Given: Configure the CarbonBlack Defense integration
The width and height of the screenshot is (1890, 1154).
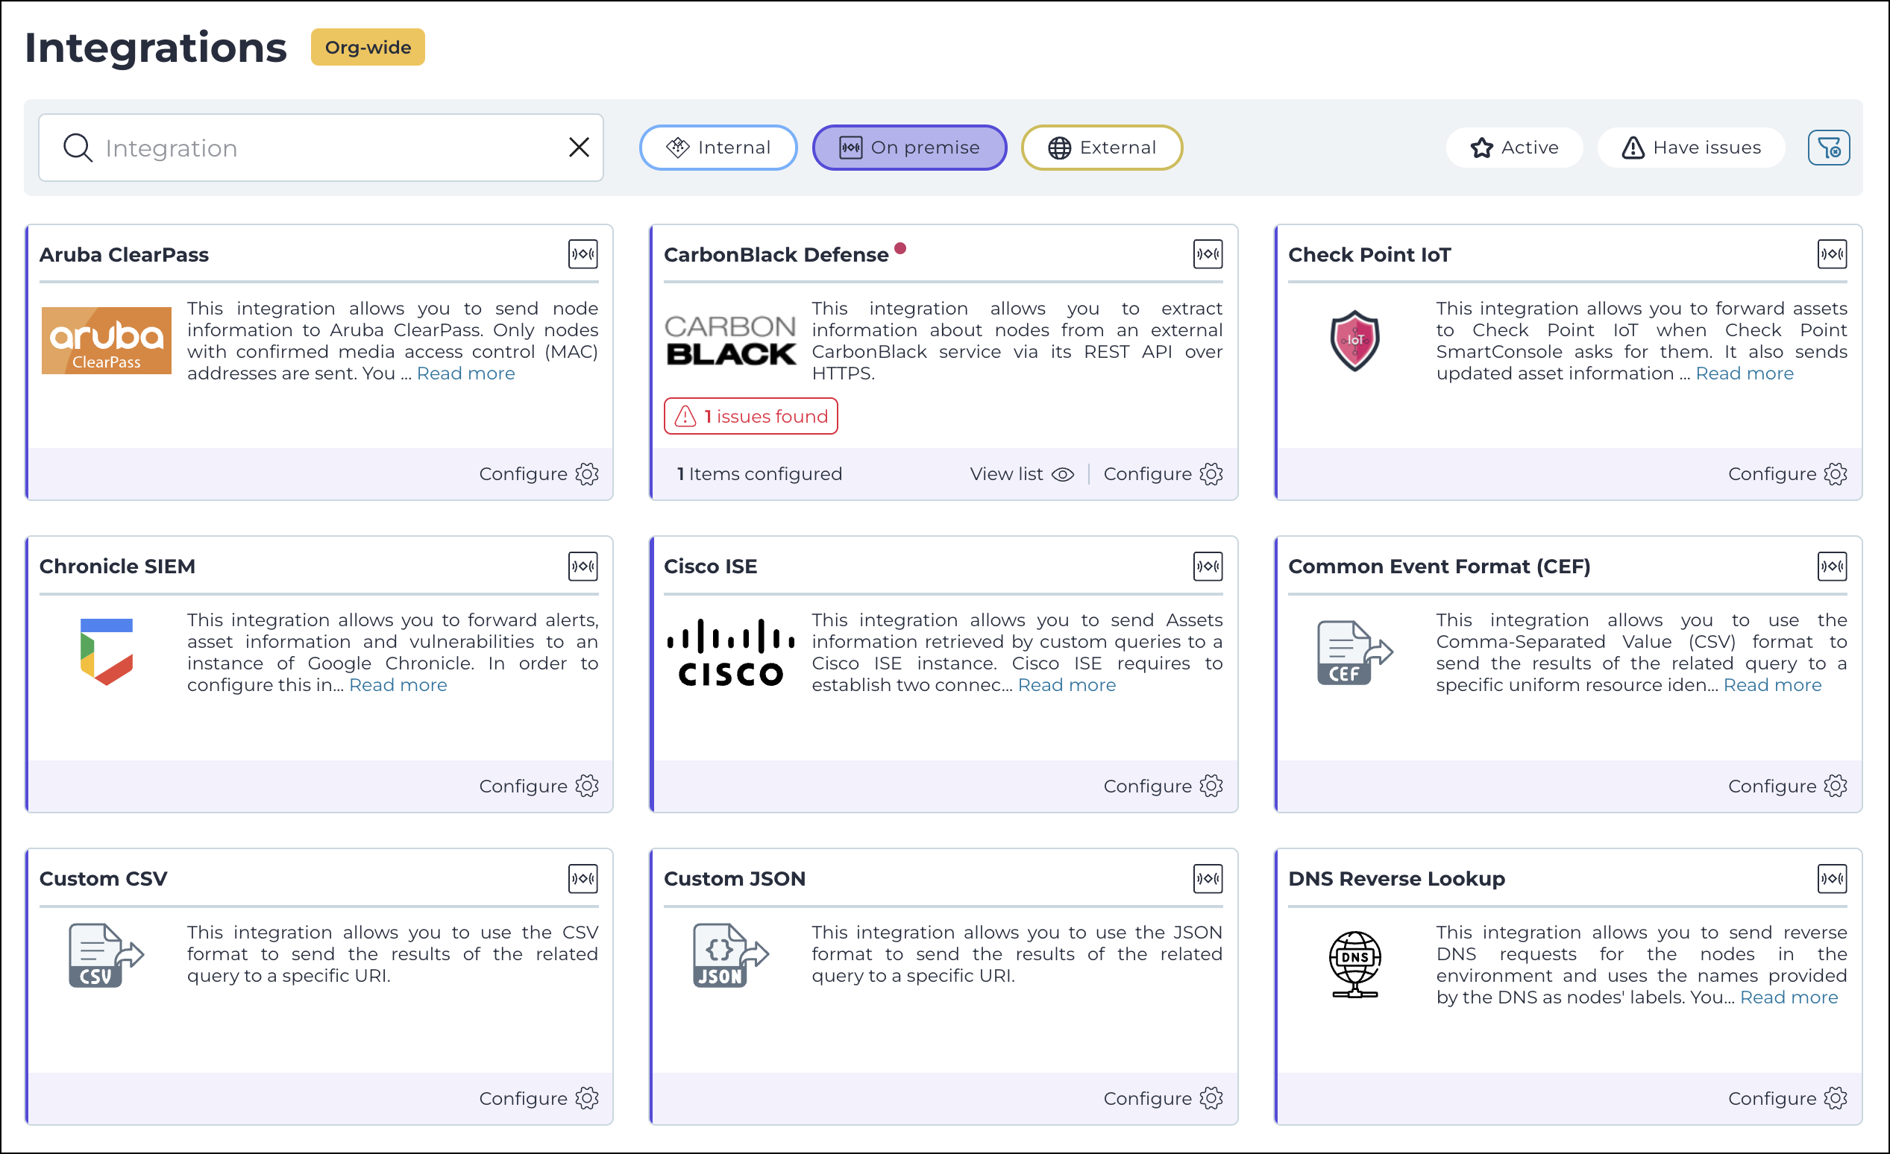Looking at the screenshot, I should [x=1163, y=474].
